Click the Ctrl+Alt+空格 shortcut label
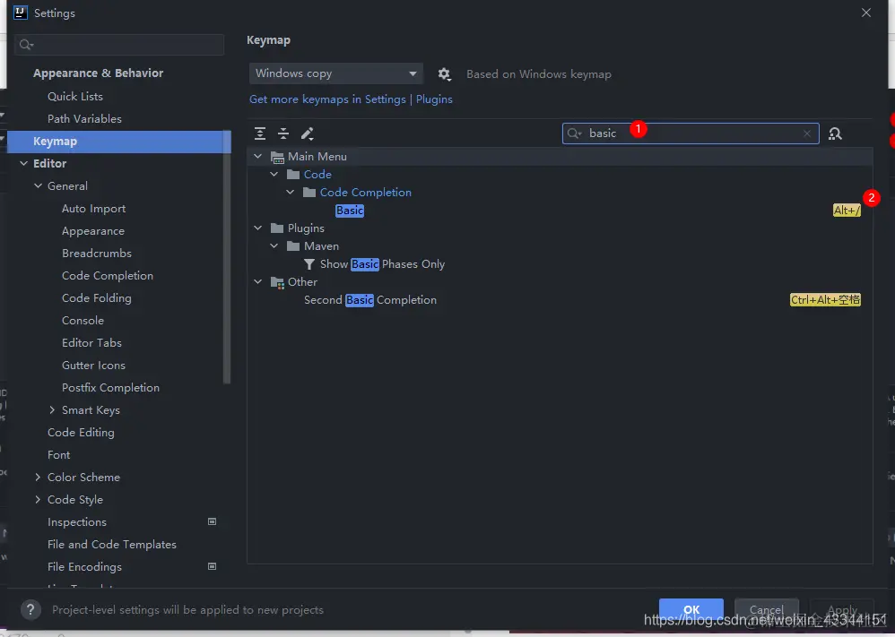 pyautogui.click(x=825, y=300)
